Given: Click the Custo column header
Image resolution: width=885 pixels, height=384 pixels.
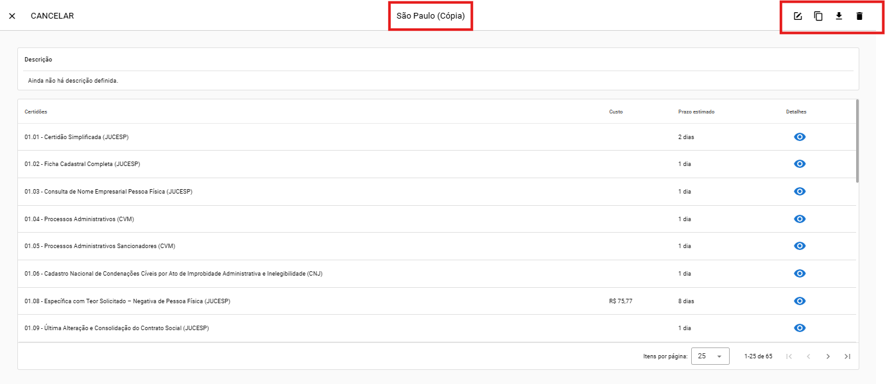Looking at the screenshot, I should click(x=616, y=112).
